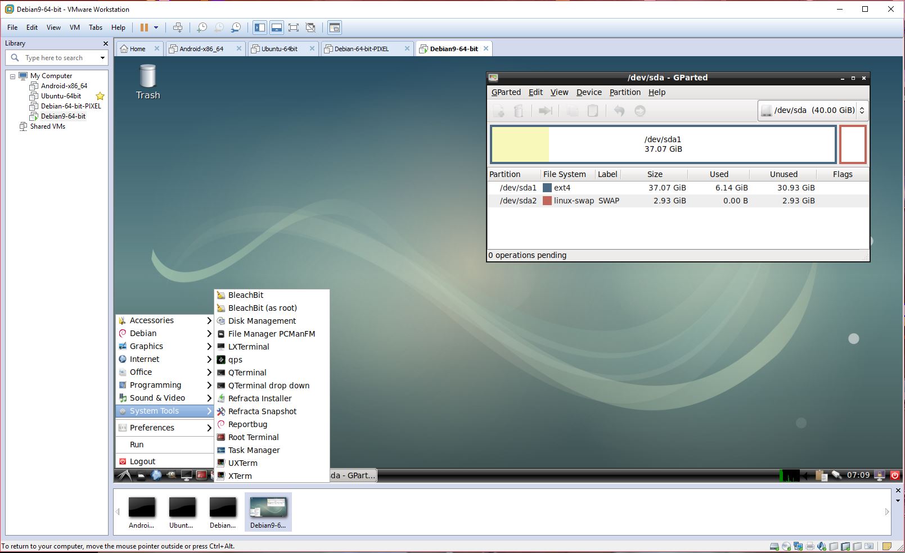Click Send Ctrl+Alt+Del toolbar icon
The width and height of the screenshot is (905, 553).
pyautogui.click(x=178, y=28)
